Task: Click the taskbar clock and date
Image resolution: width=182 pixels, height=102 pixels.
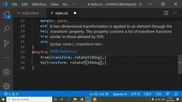Action: tap(170, 99)
